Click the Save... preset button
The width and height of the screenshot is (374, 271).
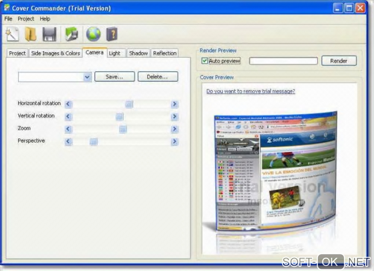point(114,77)
